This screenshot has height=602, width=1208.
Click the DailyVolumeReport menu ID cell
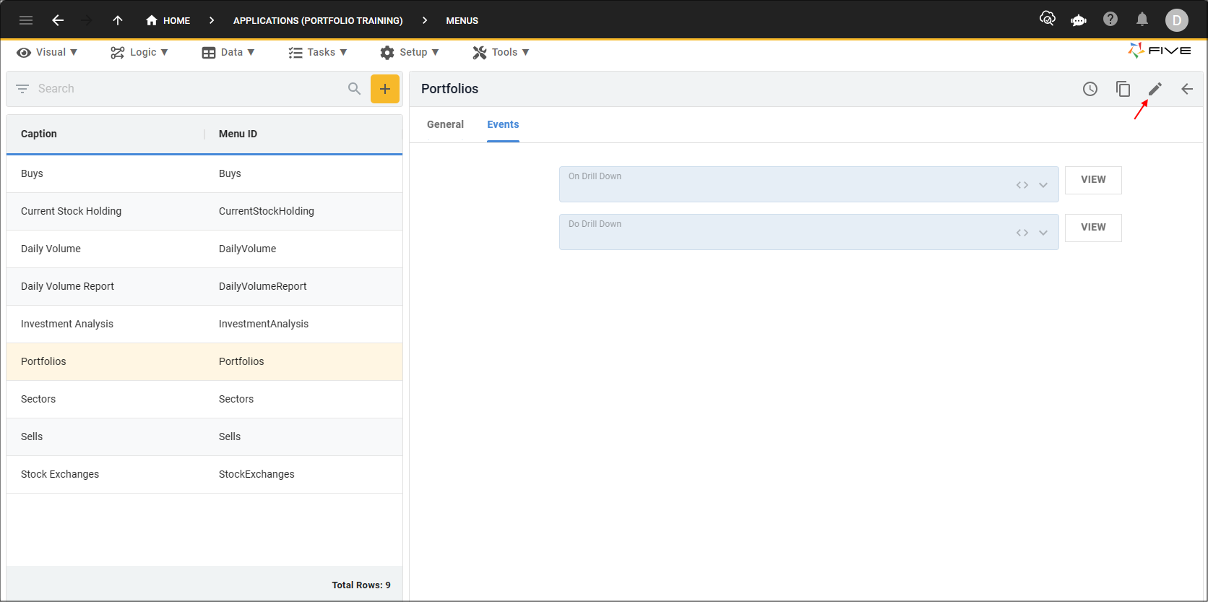[x=263, y=286]
